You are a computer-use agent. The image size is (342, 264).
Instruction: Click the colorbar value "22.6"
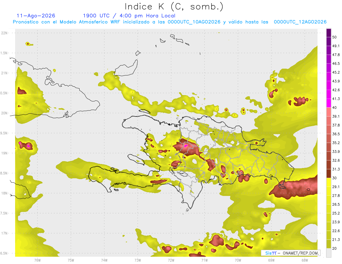point(336,231)
